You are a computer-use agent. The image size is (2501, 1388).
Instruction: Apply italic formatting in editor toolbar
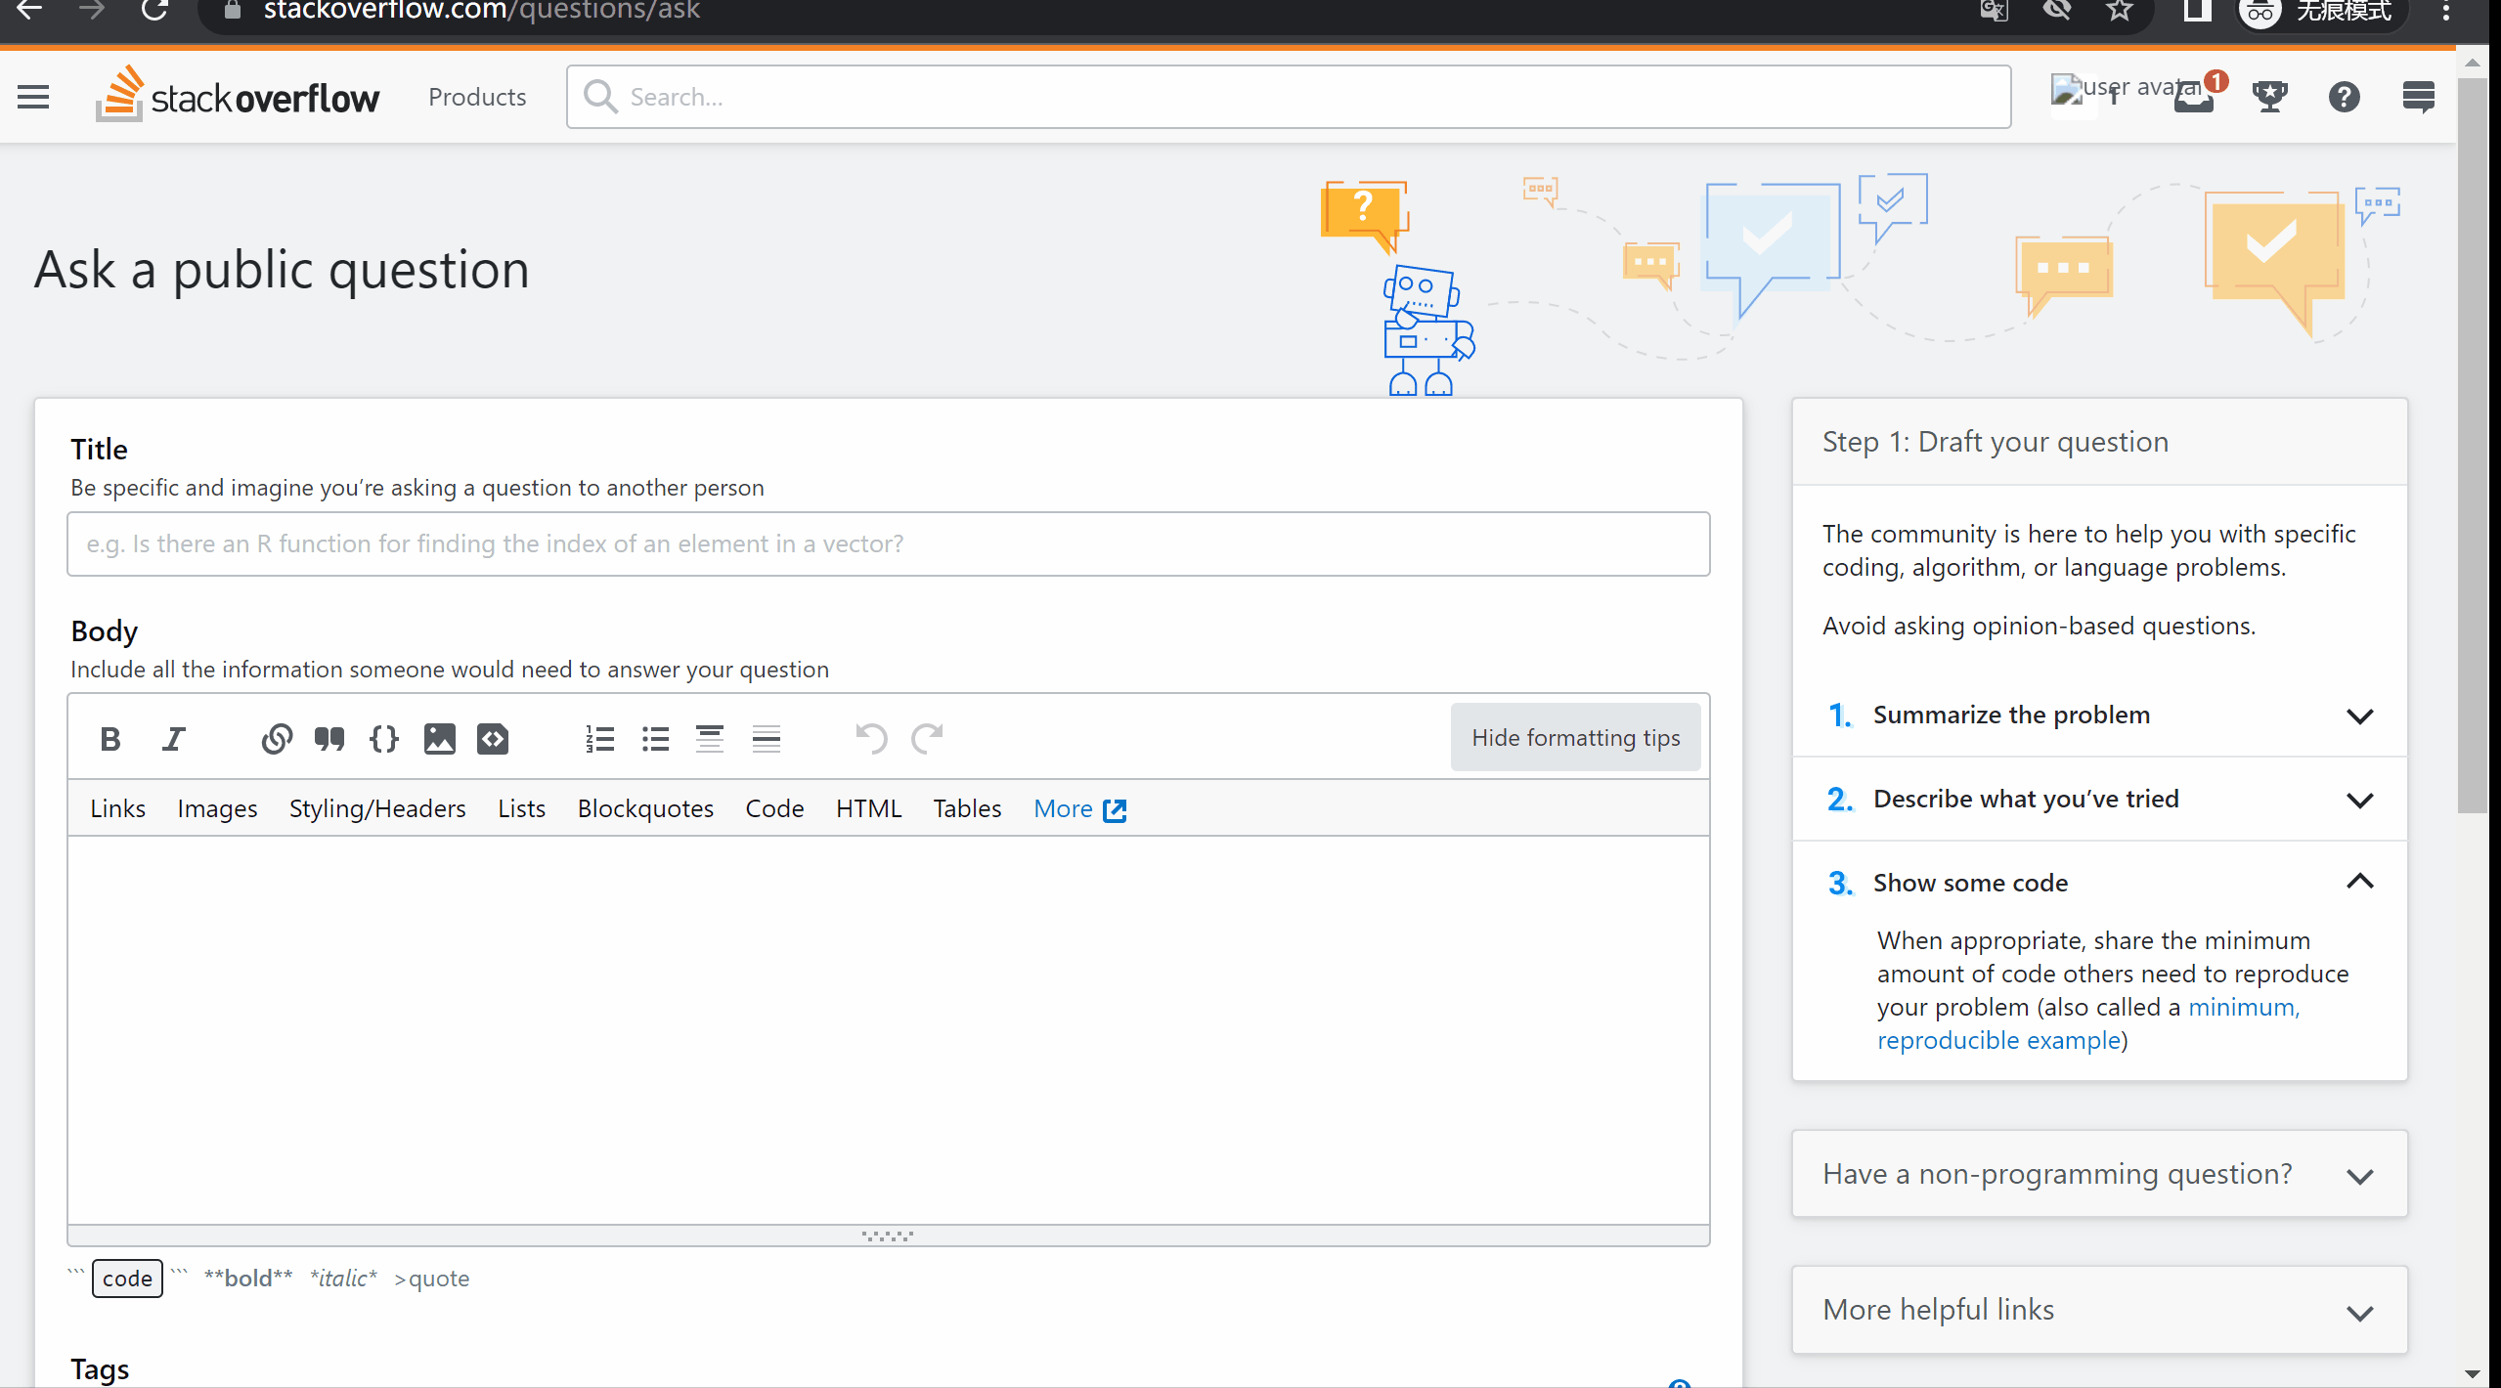tap(173, 739)
